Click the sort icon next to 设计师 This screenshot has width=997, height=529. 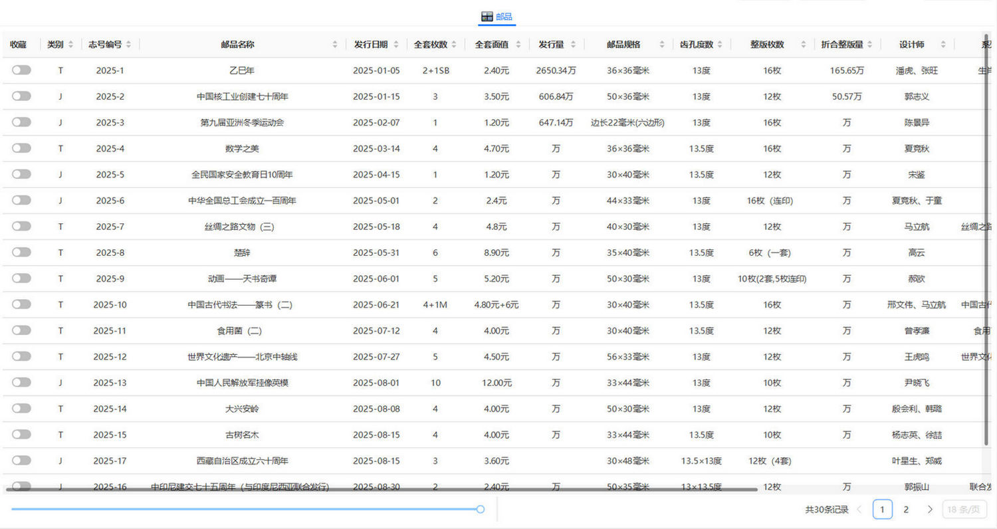942,45
